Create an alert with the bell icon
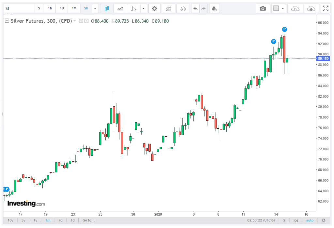Viewport: 334px width, 228px height. click(x=214, y=8)
